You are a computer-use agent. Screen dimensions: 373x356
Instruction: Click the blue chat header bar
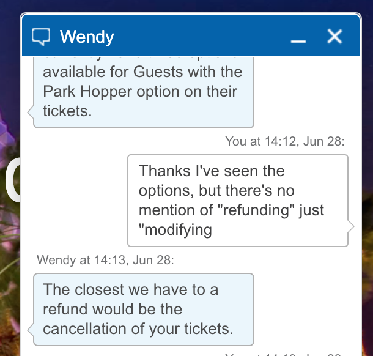pos(196,37)
